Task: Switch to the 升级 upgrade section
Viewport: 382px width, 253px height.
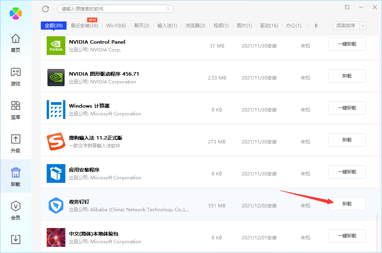Action: [16, 143]
